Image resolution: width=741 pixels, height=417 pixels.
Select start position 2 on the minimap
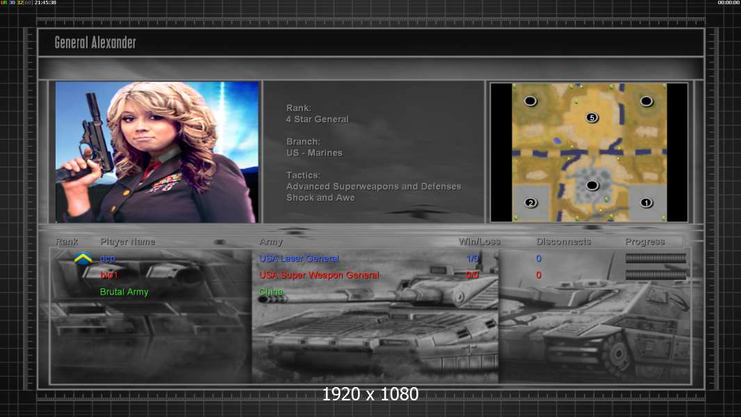point(530,203)
